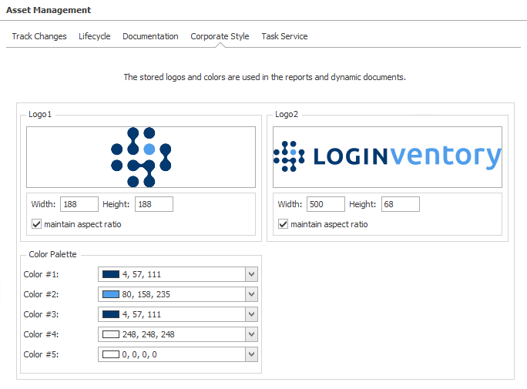Click the Logo2 LOGINventory image preview
527x389 pixels.
pos(388,157)
